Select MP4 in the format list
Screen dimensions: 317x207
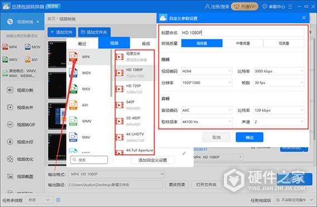(x=89, y=57)
